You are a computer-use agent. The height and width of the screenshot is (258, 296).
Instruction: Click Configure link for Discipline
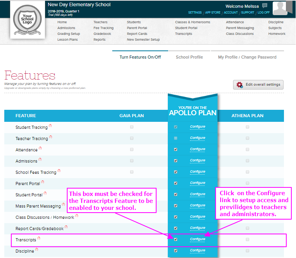197,251
